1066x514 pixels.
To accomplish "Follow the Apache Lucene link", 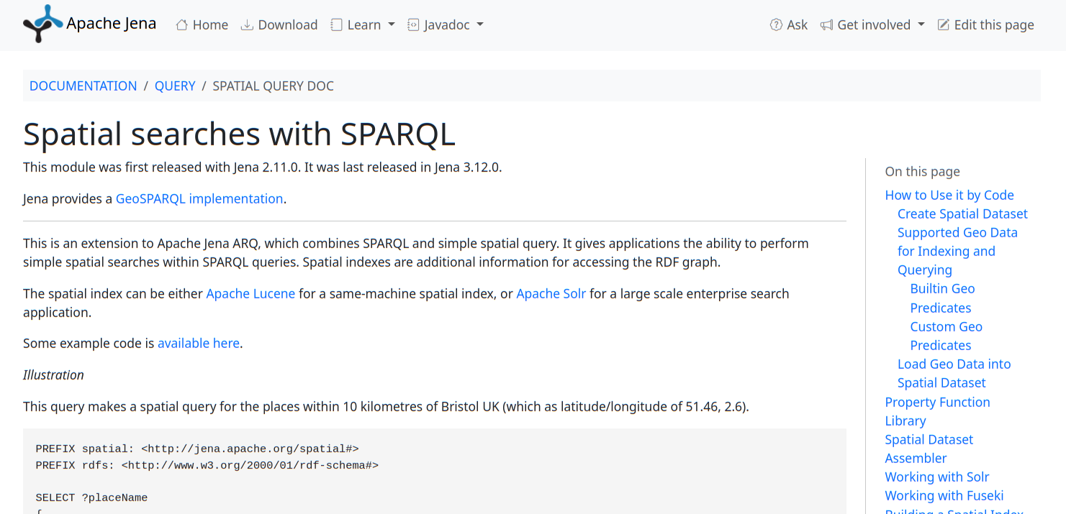I will click(250, 294).
